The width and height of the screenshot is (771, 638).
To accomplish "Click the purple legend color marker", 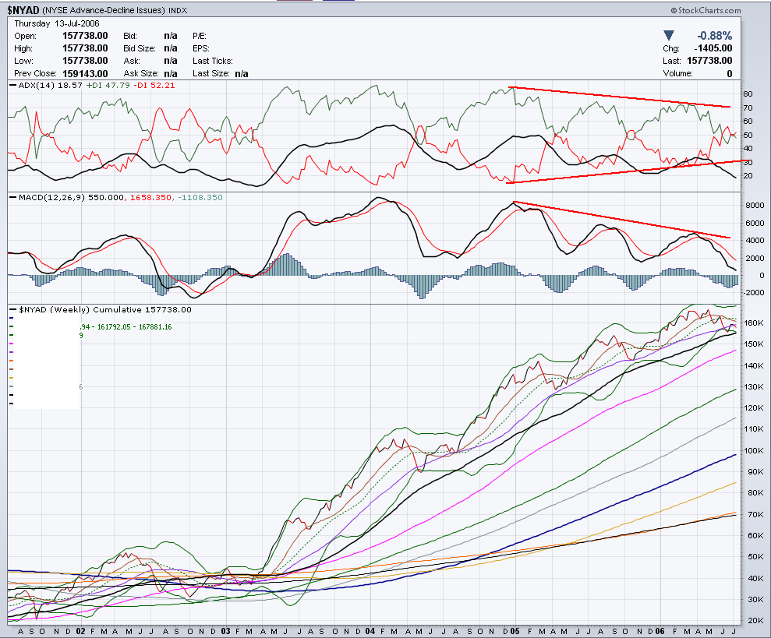I will coord(11,352).
